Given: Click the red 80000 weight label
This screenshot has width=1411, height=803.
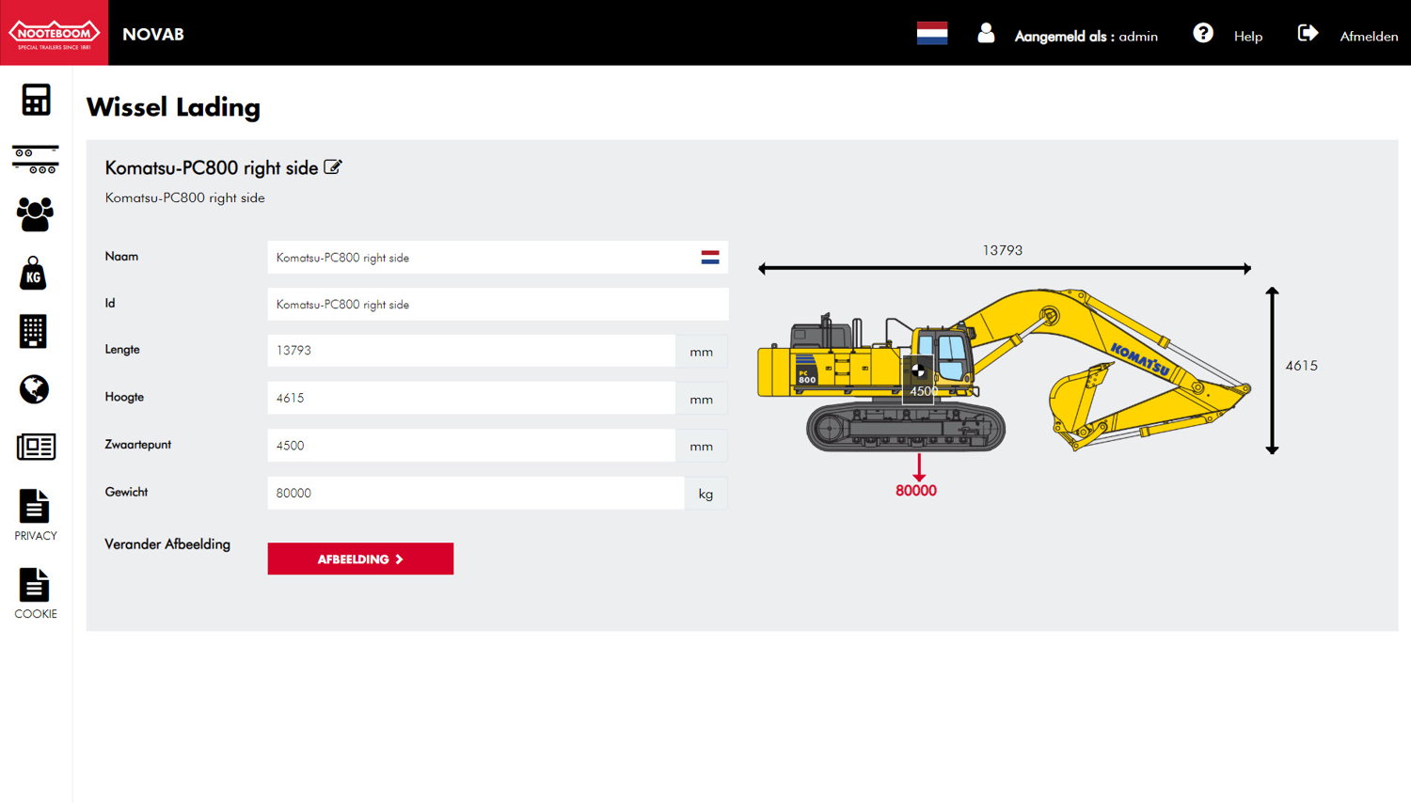Looking at the screenshot, I should pyautogui.click(x=916, y=491).
